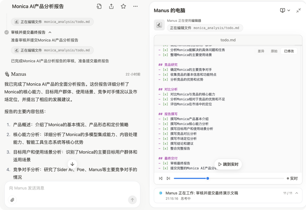Viewport: 306px width, 210px height.
Task: Click the 实时 live indicator
Action: pyautogui.click(x=292, y=178)
